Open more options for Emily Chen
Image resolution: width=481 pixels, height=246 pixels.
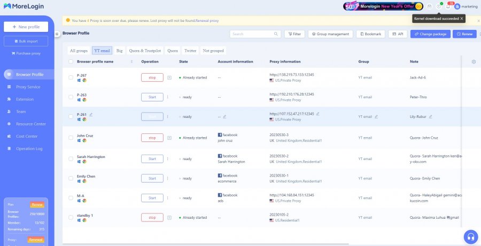[x=167, y=178]
